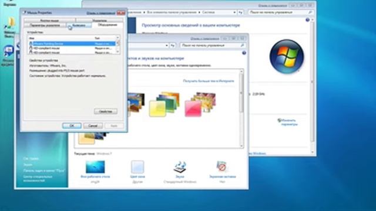The width and height of the screenshot is (376, 211).
Task: Close the Mouse Properties dialog
Action: click(x=121, y=13)
